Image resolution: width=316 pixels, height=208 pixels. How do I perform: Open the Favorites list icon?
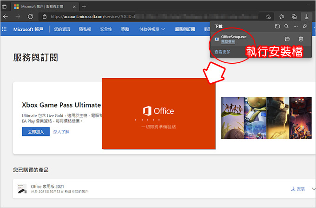282,17
